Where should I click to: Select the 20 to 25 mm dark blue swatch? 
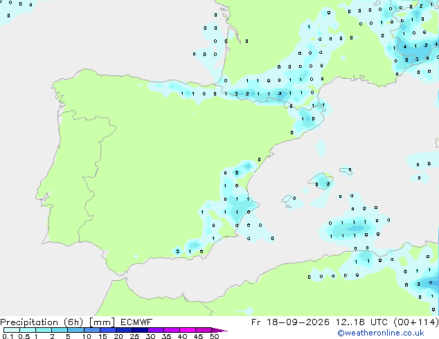coord(123,330)
